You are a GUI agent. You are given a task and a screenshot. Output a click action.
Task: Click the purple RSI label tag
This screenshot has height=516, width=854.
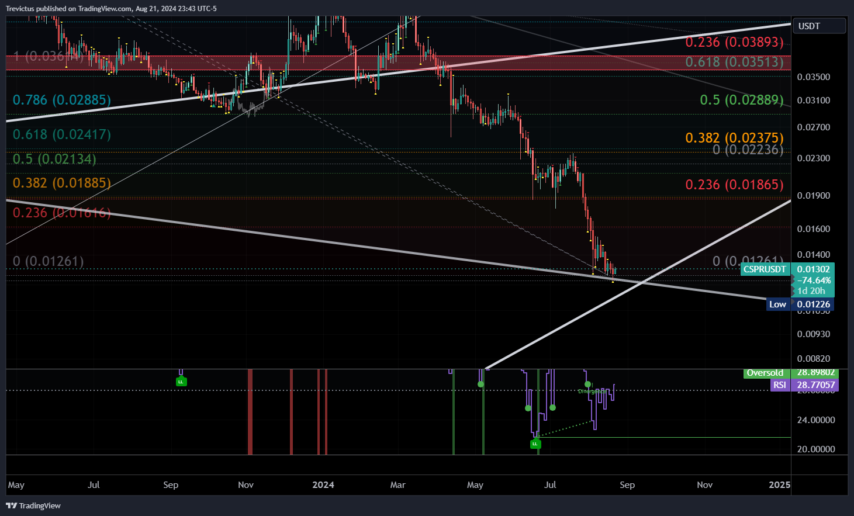[780, 385]
